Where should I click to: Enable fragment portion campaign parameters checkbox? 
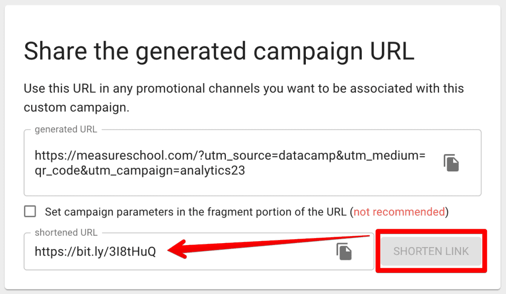(x=30, y=211)
